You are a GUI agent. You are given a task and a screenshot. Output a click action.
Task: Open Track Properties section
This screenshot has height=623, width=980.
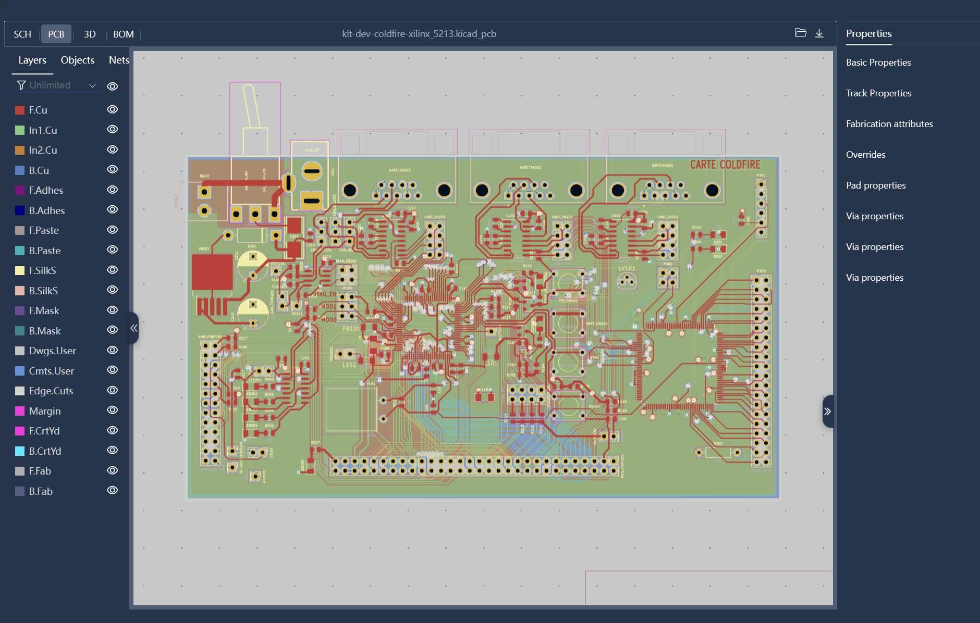(x=878, y=93)
